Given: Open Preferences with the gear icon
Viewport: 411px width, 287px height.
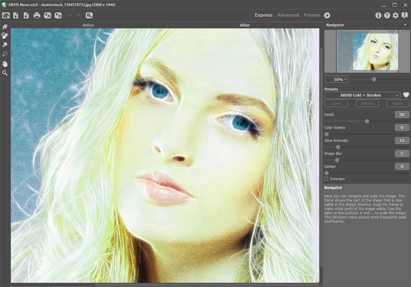Looking at the screenshot, I should click(395, 15).
